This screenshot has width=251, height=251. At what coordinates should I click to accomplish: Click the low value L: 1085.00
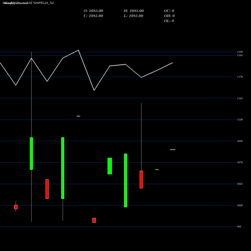(x=134, y=16)
